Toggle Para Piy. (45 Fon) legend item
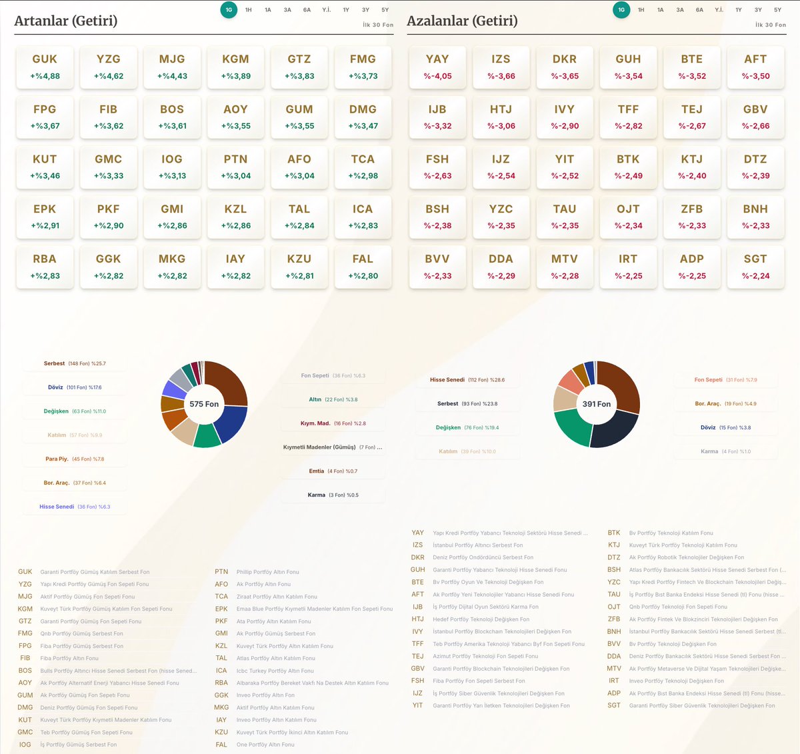This screenshot has width=800, height=754. point(75,459)
